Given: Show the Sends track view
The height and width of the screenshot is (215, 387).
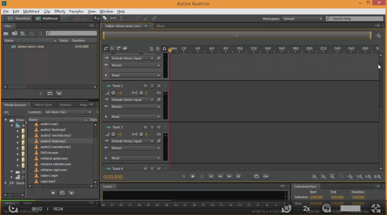Looking at the screenshot, I should pos(118,48).
